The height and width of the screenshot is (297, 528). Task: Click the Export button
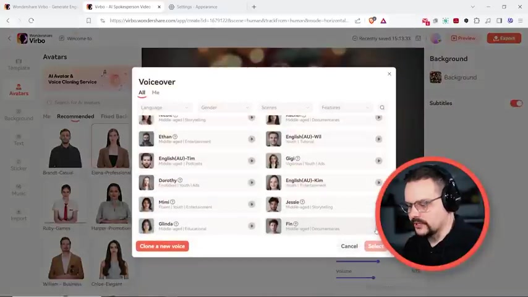pos(504,38)
